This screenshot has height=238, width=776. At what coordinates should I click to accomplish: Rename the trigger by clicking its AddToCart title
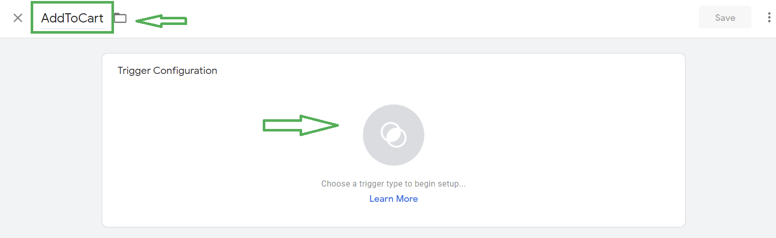tap(72, 18)
